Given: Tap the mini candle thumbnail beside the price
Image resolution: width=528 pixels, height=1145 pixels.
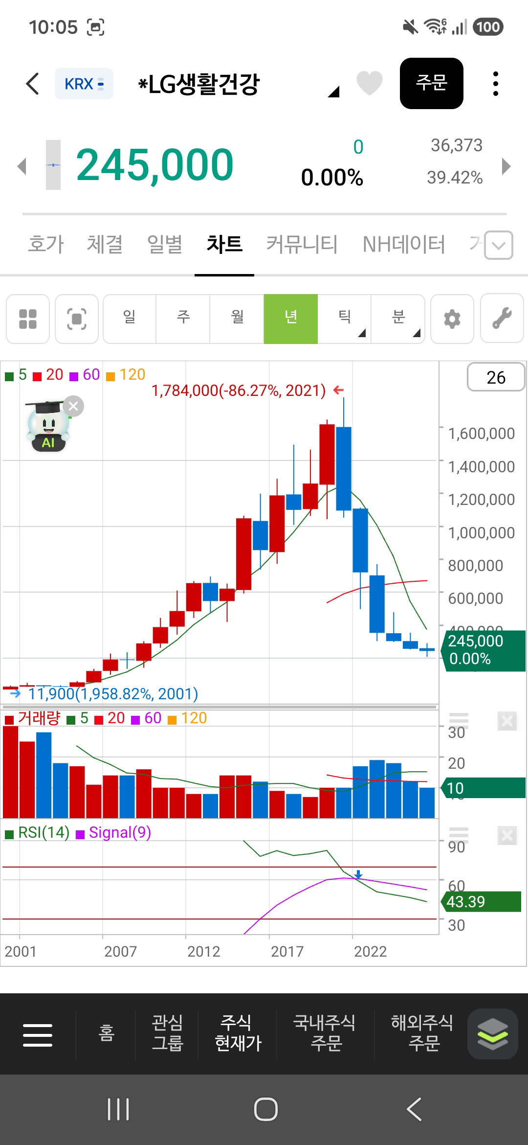Looking at the screenshot, I should pos(53,165).
